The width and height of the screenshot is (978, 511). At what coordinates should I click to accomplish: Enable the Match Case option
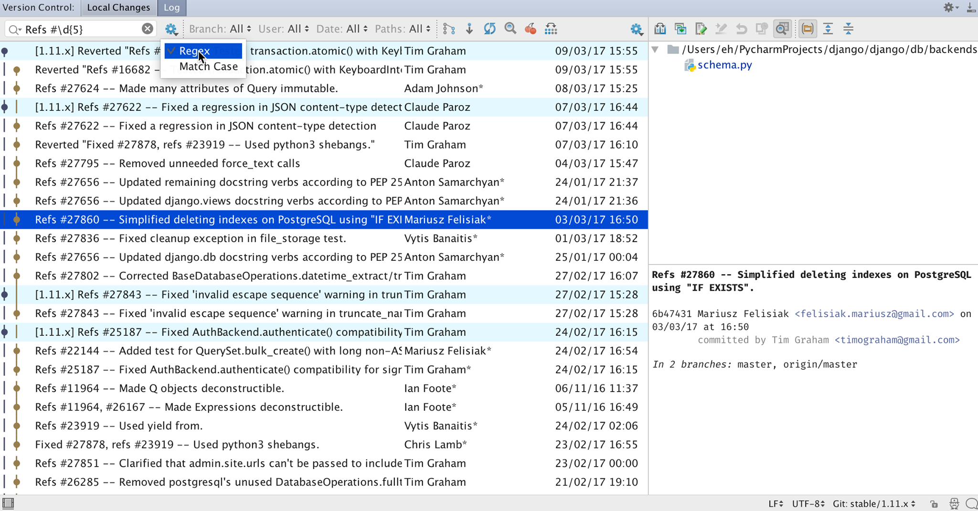pyautogui.click(x=203, y=66)
